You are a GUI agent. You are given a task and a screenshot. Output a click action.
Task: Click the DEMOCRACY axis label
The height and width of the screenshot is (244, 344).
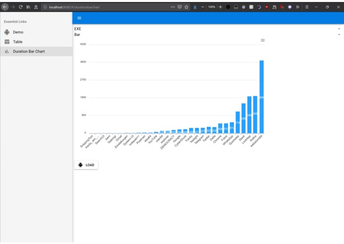(167, 142)
